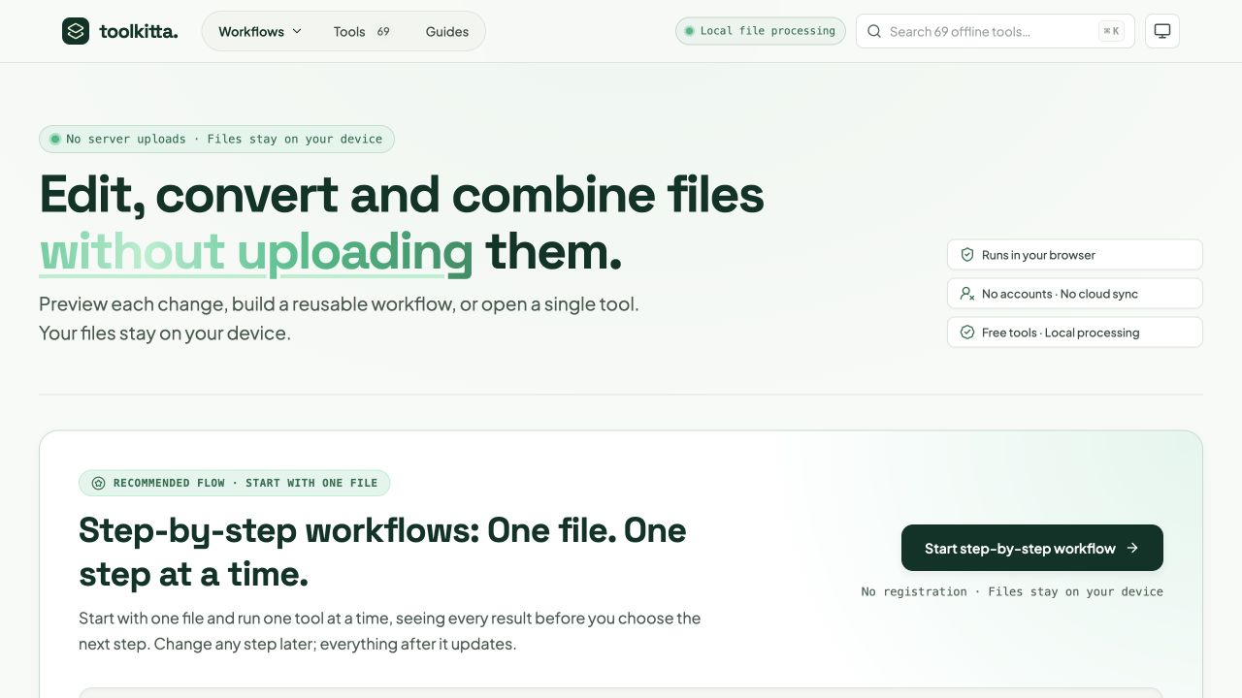Viewport: 1242px width, 698px height.
Task: Click the arrow icon in Start workflow button
Action: click(1132, 548)
